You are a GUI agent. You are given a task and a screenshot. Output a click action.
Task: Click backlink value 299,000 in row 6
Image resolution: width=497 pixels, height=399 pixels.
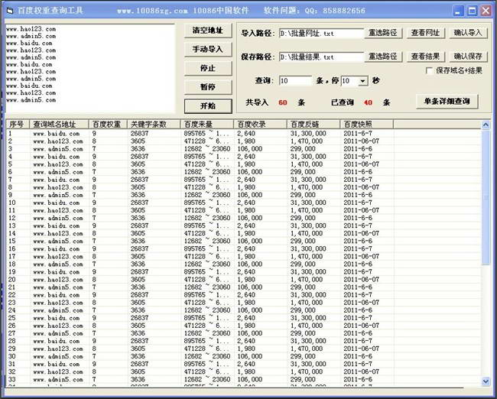coord(303,172)
